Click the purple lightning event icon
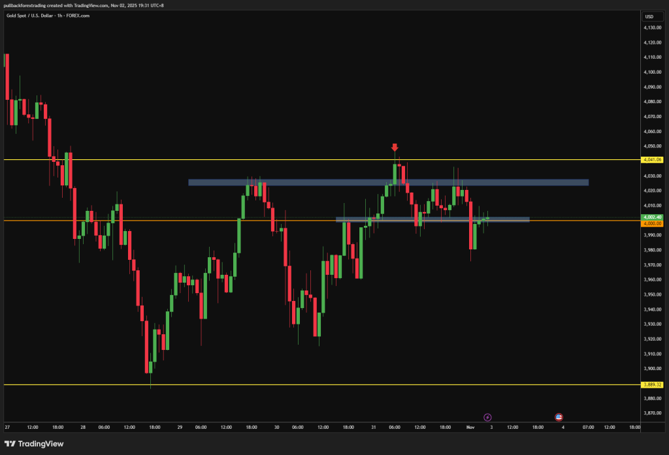Screen dimensions: 669x455 487,416
